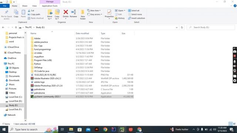
Task: Switch to the Share ribbon tab
Action: click(25, 6)
